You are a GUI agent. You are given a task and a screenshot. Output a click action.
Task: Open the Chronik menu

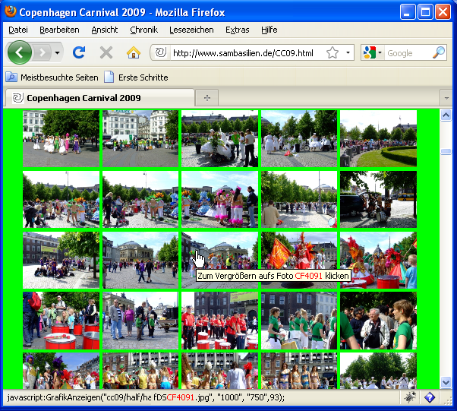(x=143, y=30)
